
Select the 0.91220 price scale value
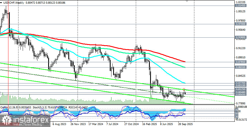pyautogui.click(x=241, y=48)
